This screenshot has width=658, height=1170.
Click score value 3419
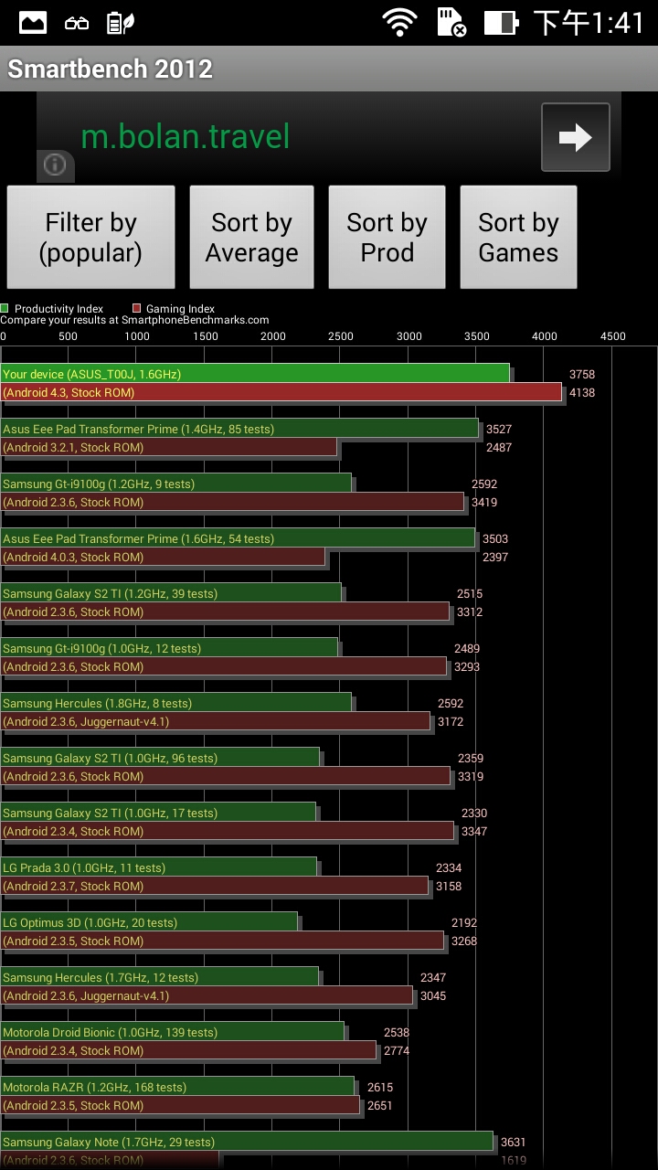pyautogui.click(x=484, y=502)
